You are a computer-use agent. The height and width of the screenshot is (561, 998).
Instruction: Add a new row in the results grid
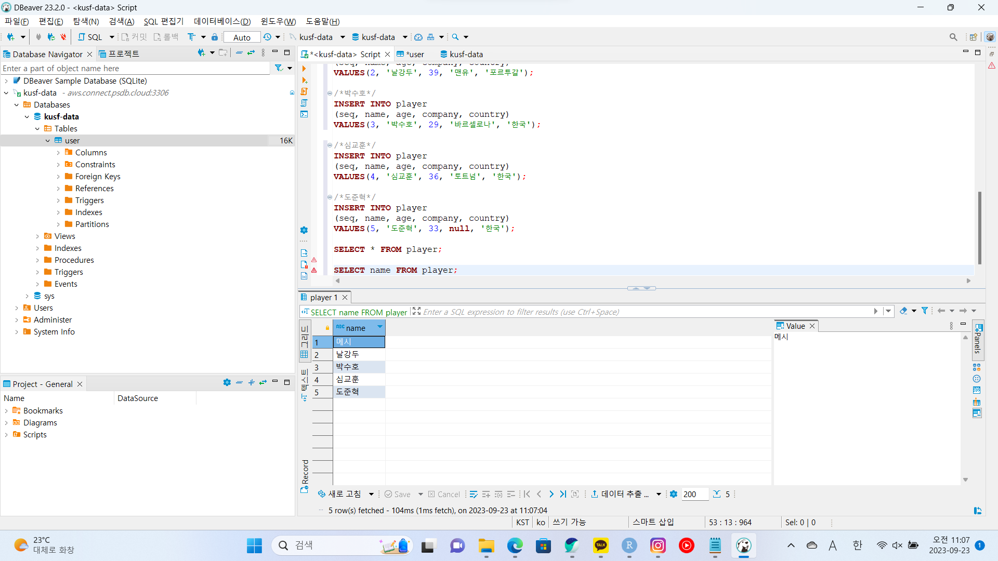point(486,494)
